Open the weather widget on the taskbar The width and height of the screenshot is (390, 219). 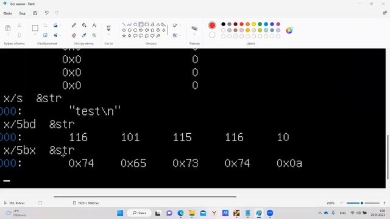[x=16, y=213]
